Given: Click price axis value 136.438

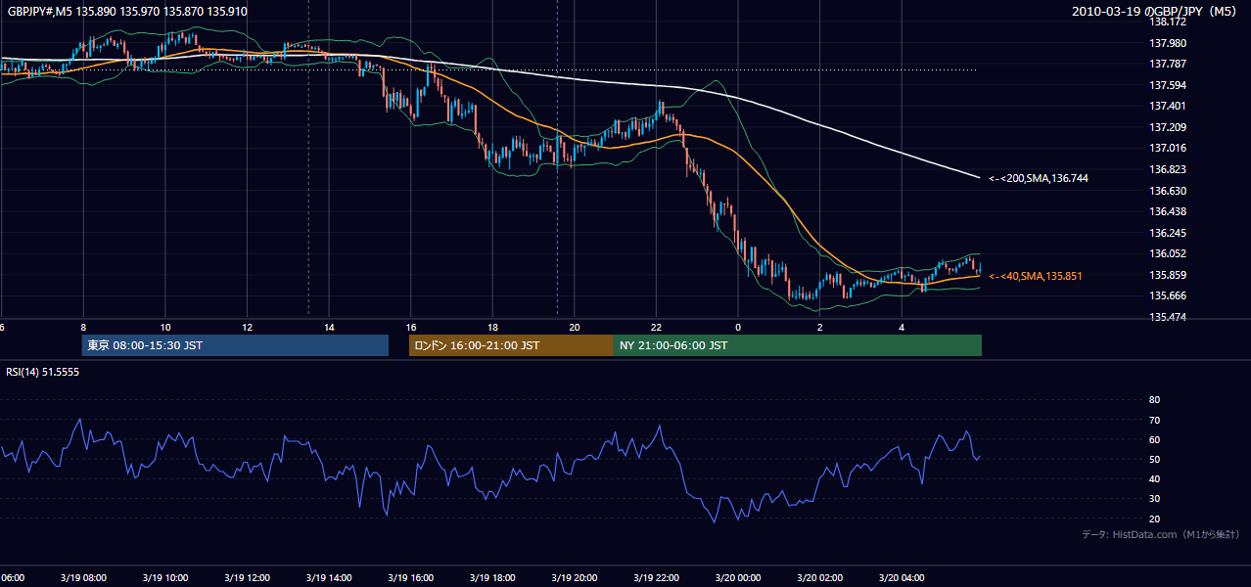Looking at the screenshot, I should (1168, 211).
